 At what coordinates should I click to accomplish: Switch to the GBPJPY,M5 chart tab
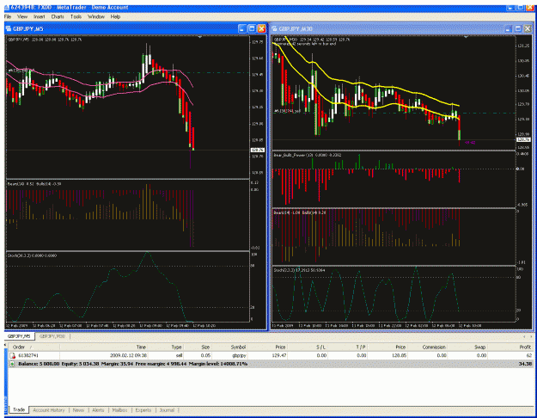(19, 336)
